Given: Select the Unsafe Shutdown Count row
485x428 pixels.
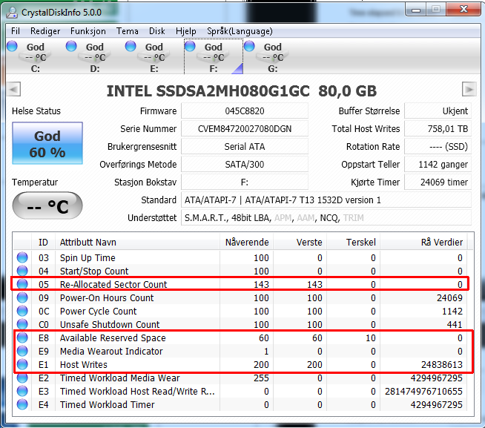Looking at the screenshot, I should tap(240, 324).
